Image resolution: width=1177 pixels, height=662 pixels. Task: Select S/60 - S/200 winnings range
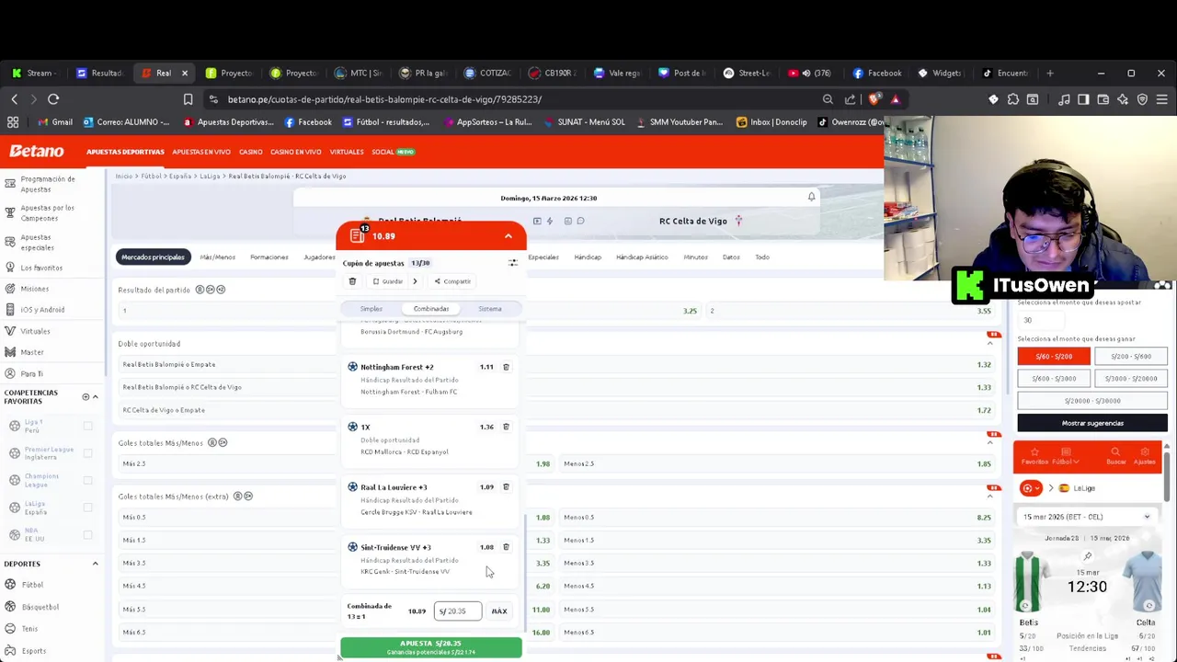pyautogui.click(x=1054, y=357)
